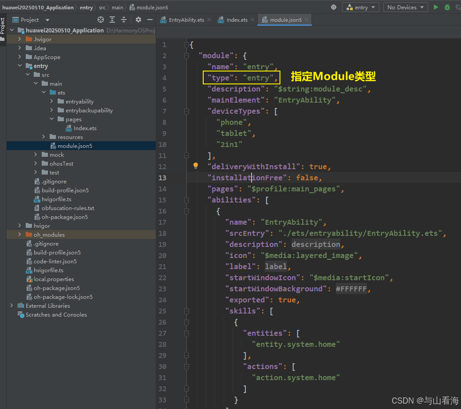Expand the resources folder
The height and width of the screenshot is (409, 461).
[44, 137]
